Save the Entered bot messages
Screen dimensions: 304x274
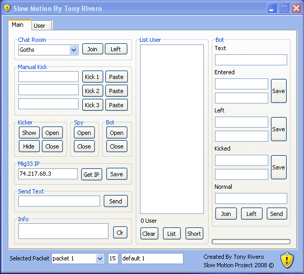(279, 91)
